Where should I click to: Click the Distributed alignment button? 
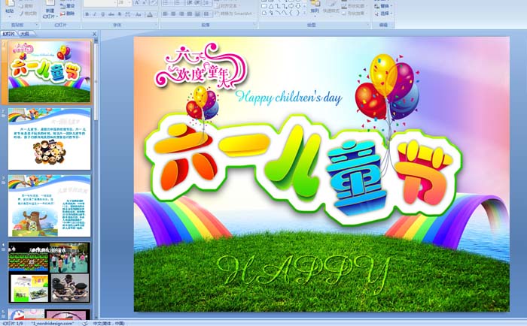coord(197,14)
